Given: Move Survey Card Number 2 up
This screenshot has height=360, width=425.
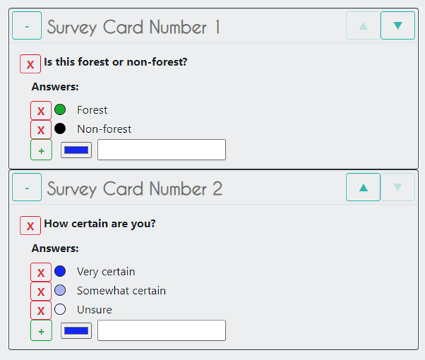Looking at the screenshot, I should (x=363, y=188).
